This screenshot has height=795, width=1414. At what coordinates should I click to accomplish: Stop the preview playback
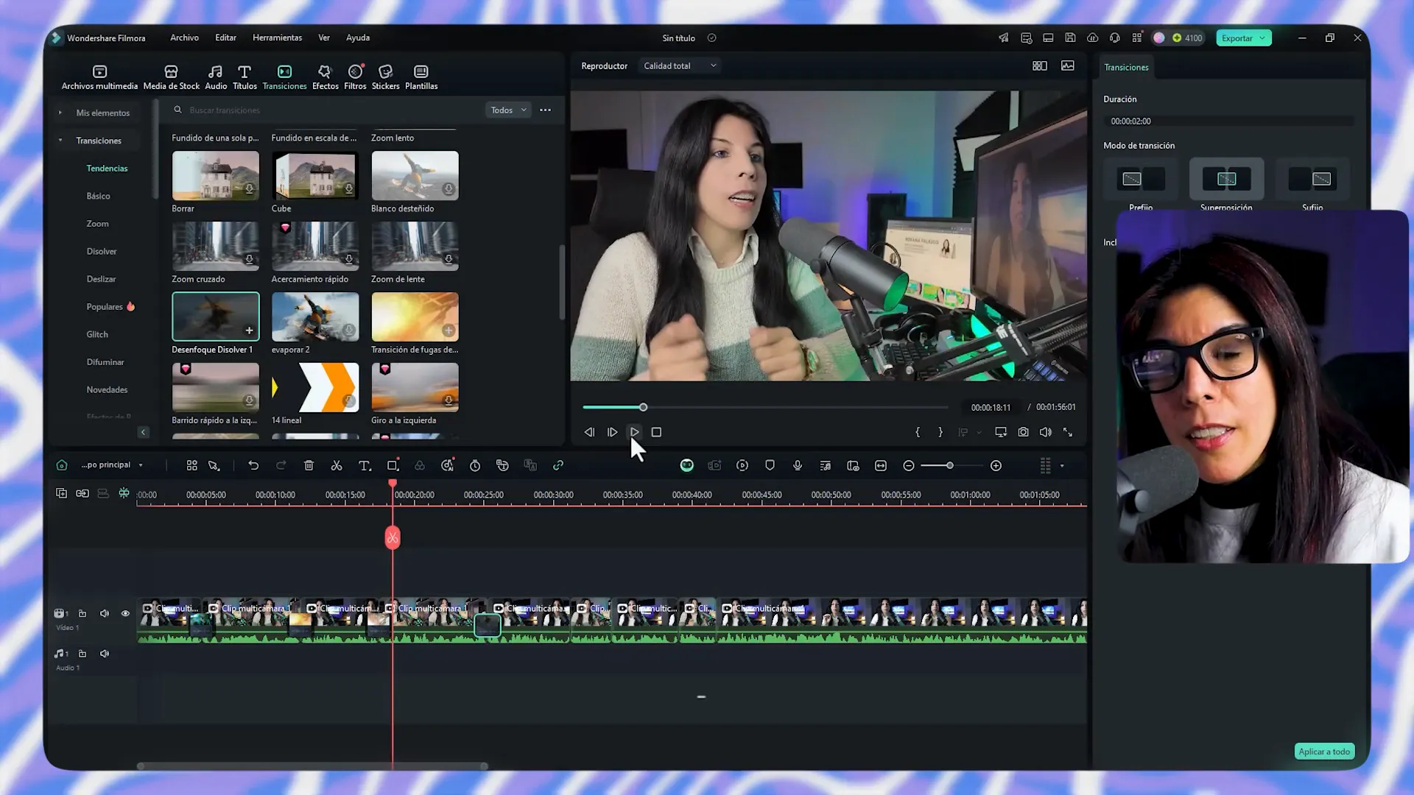tap(656, 433)
